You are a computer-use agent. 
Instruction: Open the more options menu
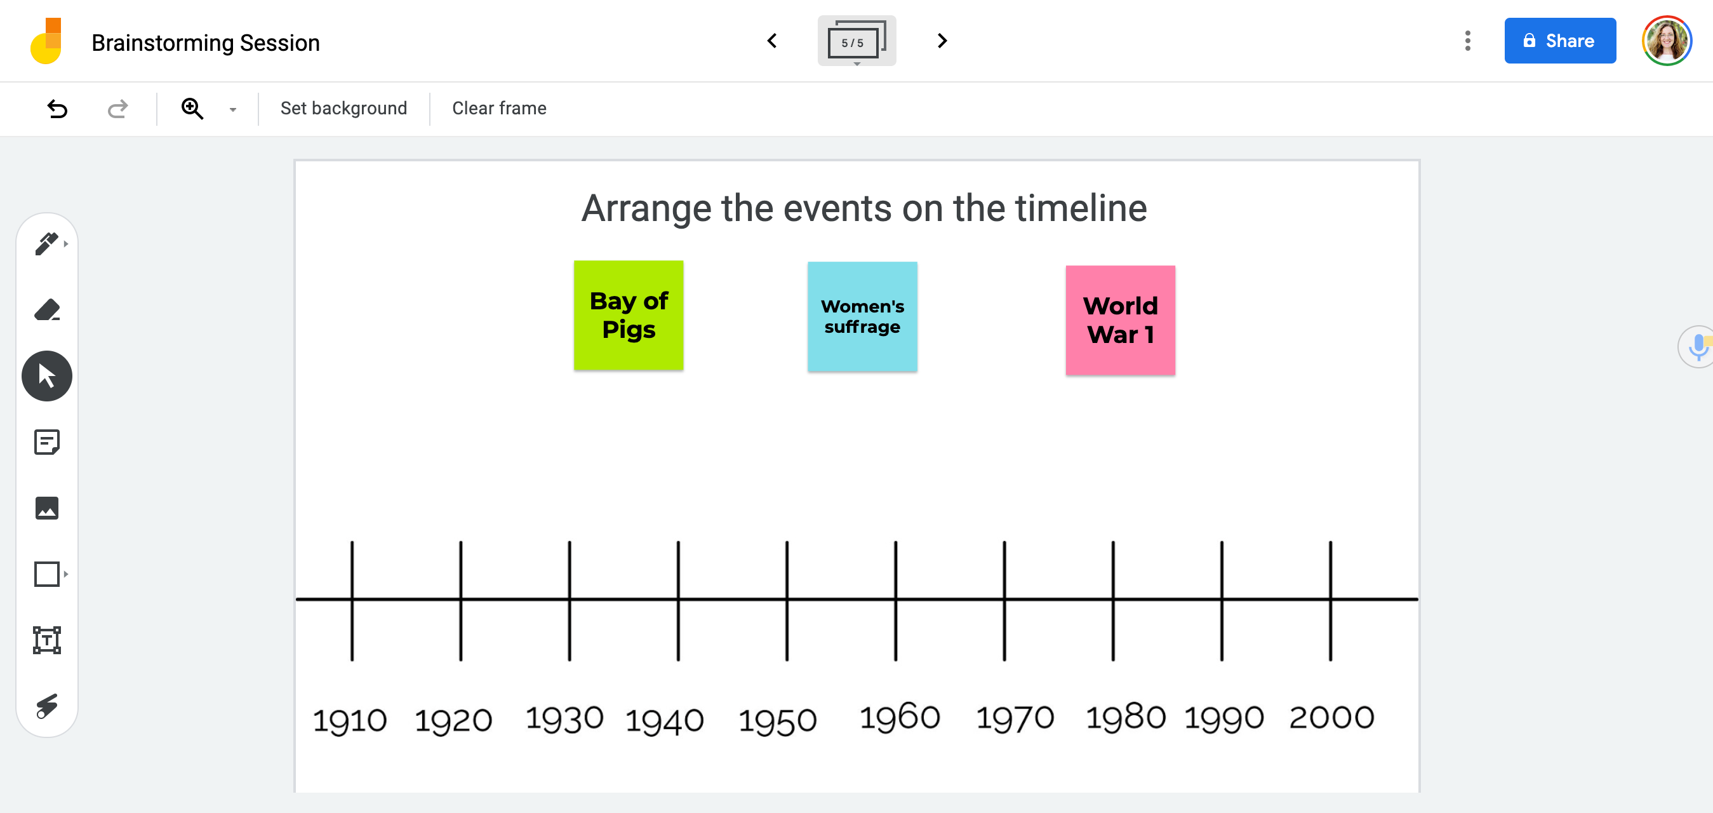(1467, 41)
